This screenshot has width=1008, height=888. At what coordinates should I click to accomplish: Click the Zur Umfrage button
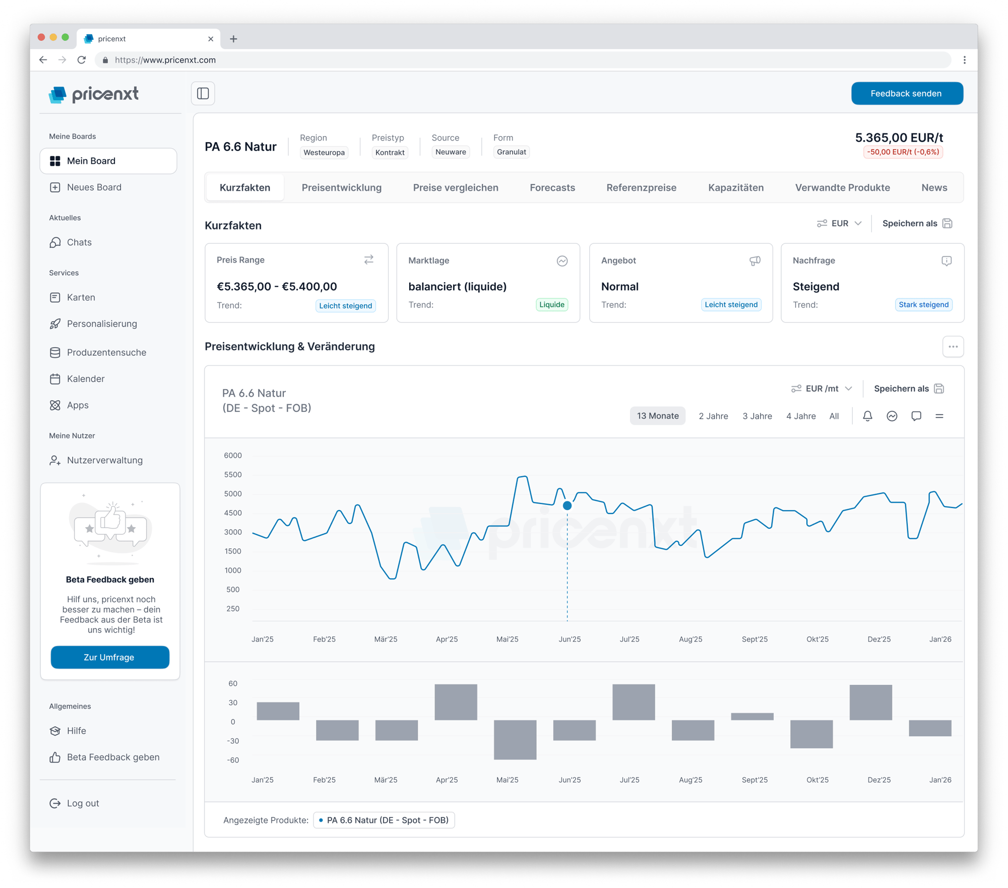(109, 657)
